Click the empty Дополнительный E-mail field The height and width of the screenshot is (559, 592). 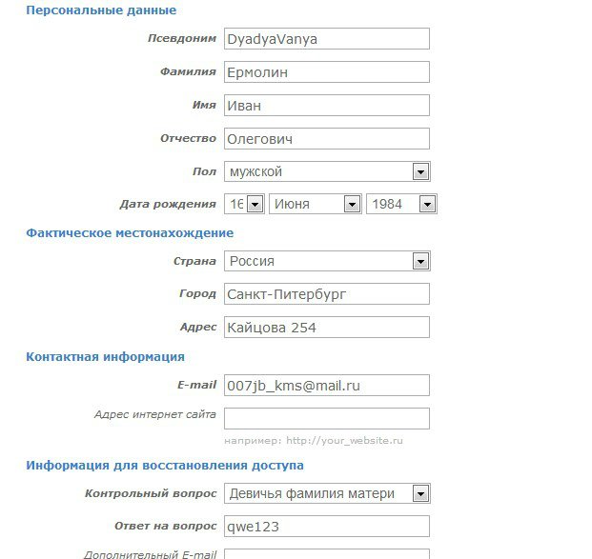point(327,554)
